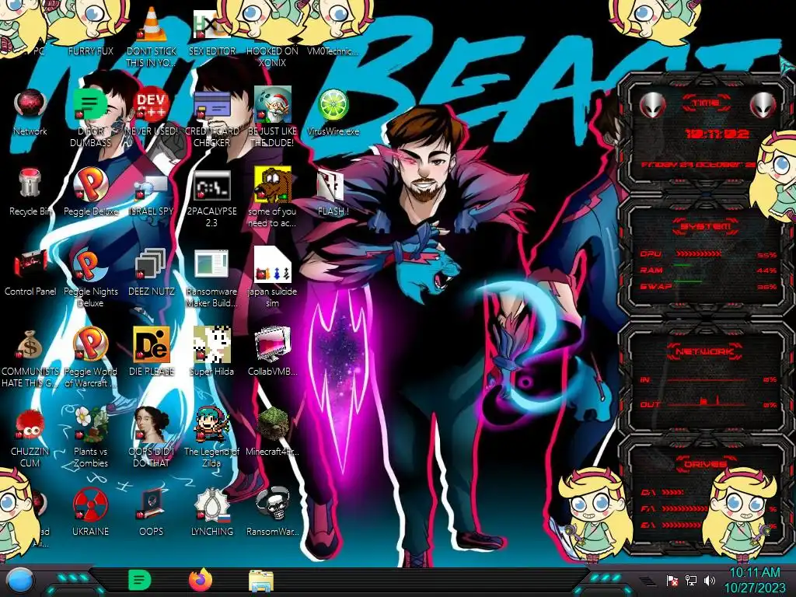Click the TIME header in the widget
The image size is (796, 597).
706,103
